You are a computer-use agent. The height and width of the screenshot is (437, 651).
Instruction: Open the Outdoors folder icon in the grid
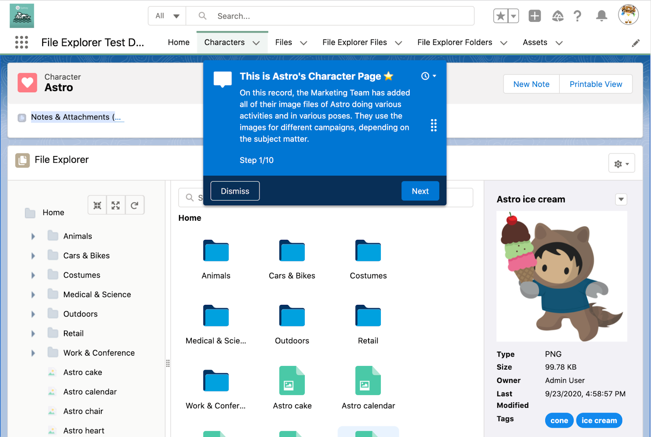tap(292, 315)
